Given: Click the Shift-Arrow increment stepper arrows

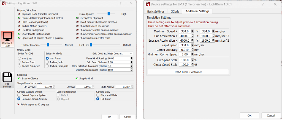Looking at the screenshot, I should (x=132, y=87).
